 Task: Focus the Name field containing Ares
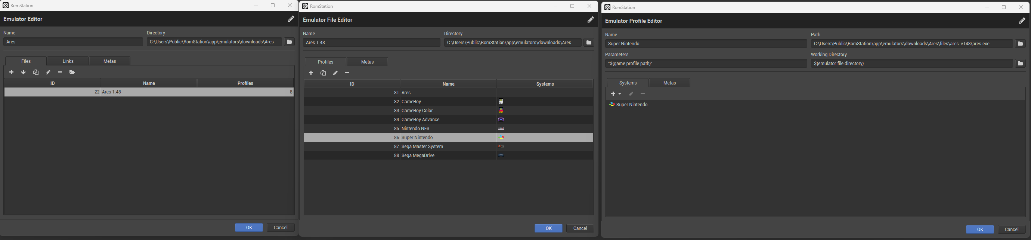(x=73, y=41)
